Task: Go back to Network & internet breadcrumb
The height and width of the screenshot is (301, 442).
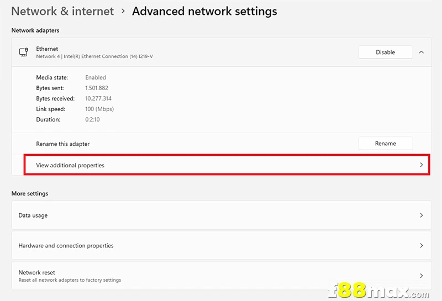Action: (x=62, y=11)
